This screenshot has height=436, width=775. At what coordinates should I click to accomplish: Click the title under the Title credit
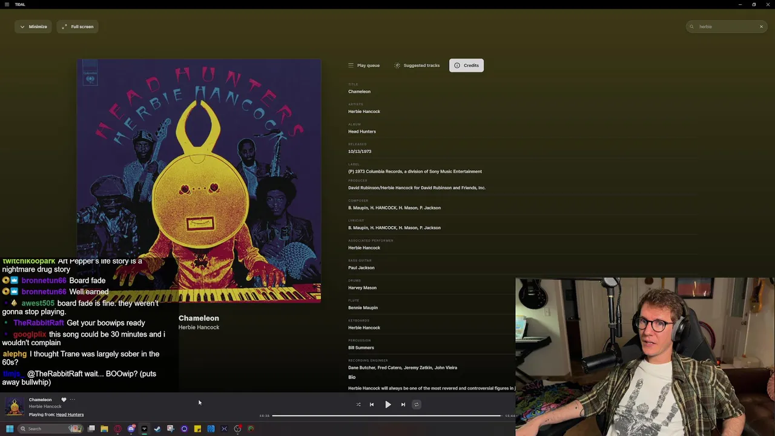pos(359,91)
